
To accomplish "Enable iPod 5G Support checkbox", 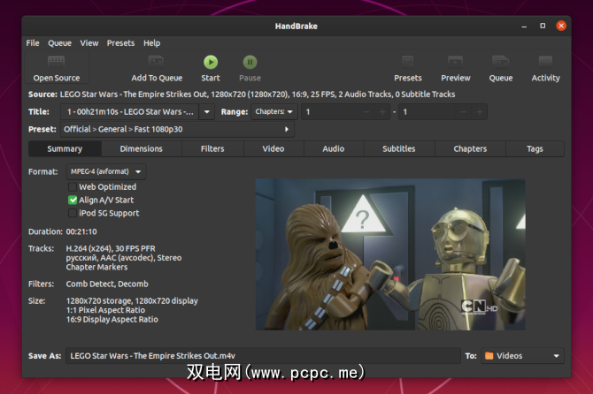I will coord(73,213).
